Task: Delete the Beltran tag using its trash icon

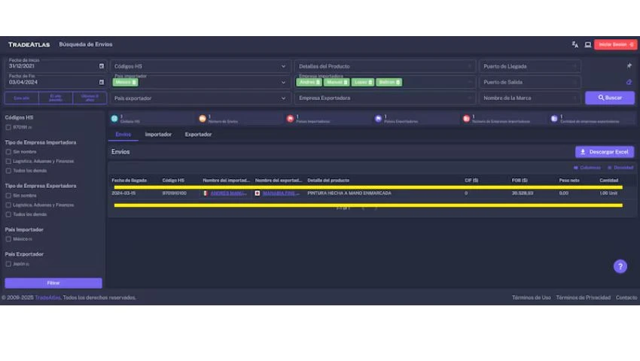Action: [398, 82]
